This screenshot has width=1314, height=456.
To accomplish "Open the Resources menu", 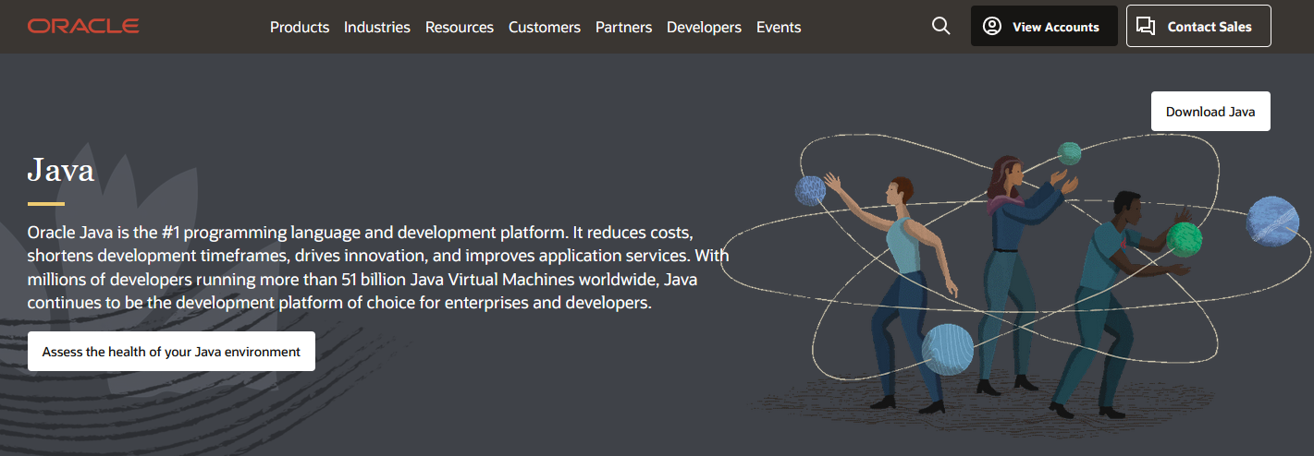I will pos(460,27).
